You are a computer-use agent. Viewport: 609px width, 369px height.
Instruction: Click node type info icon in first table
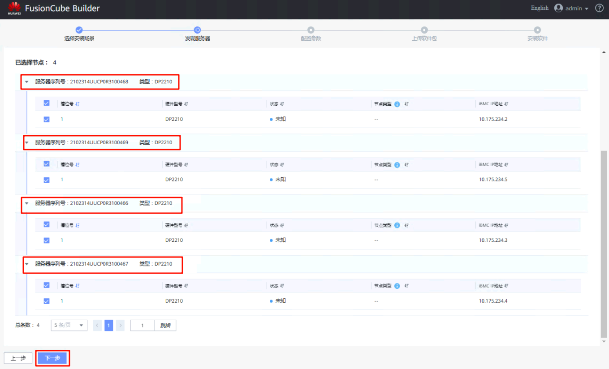397,104
